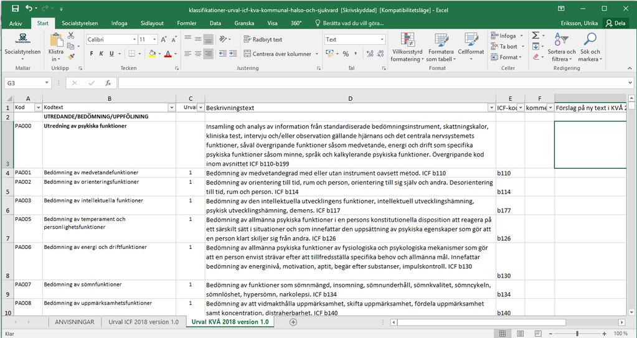Decrease the indent
The width and height of the screenshot is (637, 338).
(223, 54)
